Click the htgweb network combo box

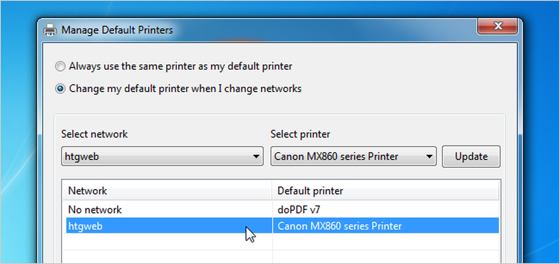point(162,156)
